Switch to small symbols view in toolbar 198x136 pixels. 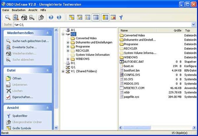[80, 17]
